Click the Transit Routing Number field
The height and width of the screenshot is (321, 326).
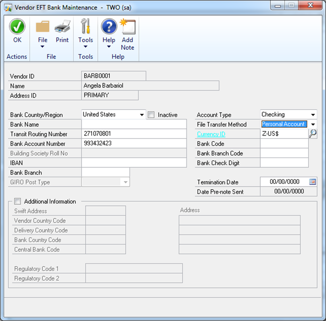[x=134, y=134]
